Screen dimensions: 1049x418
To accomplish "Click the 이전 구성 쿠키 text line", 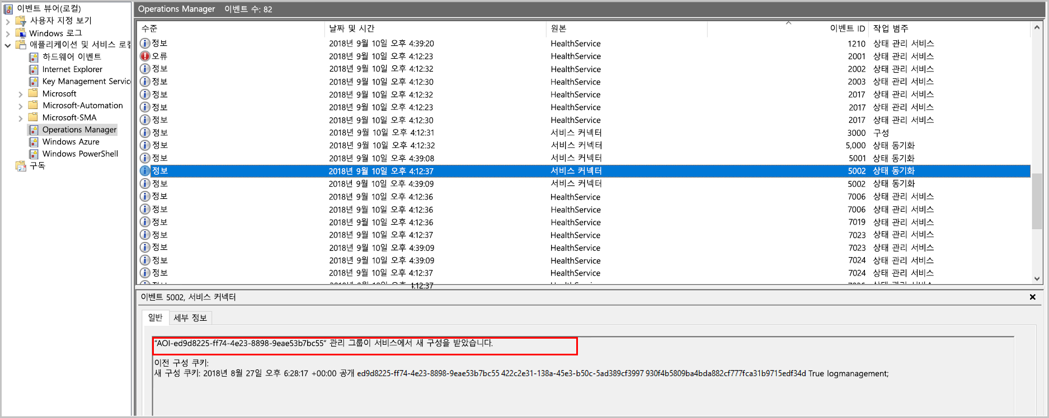I will pyautogui.click(x=181, y=363).
